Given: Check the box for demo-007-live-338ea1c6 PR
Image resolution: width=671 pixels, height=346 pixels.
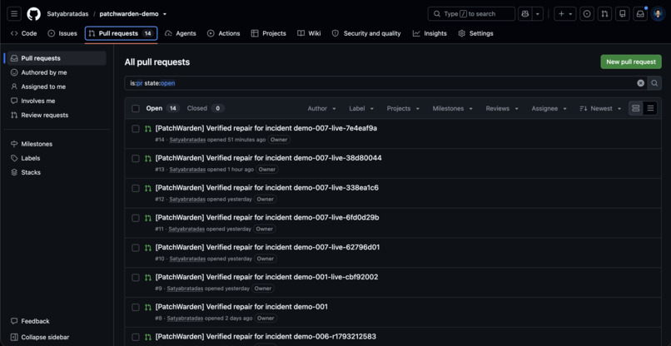Looking at the screenshot, I should 136,188.
